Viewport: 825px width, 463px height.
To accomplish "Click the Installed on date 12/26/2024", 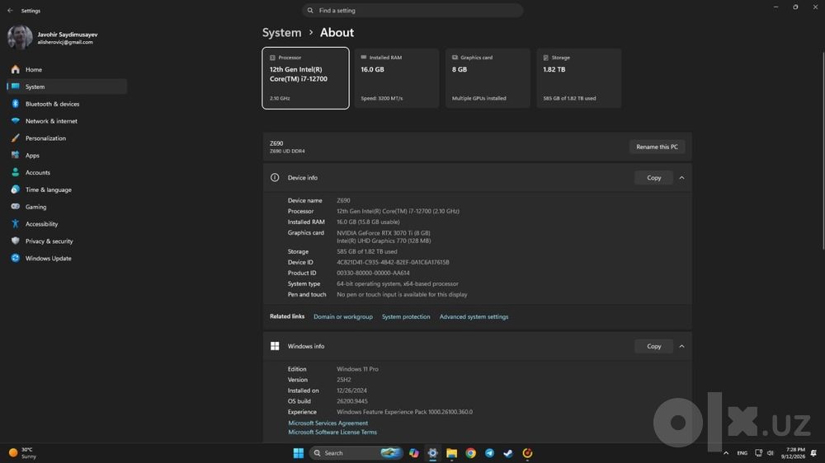I will coord(351,391).
